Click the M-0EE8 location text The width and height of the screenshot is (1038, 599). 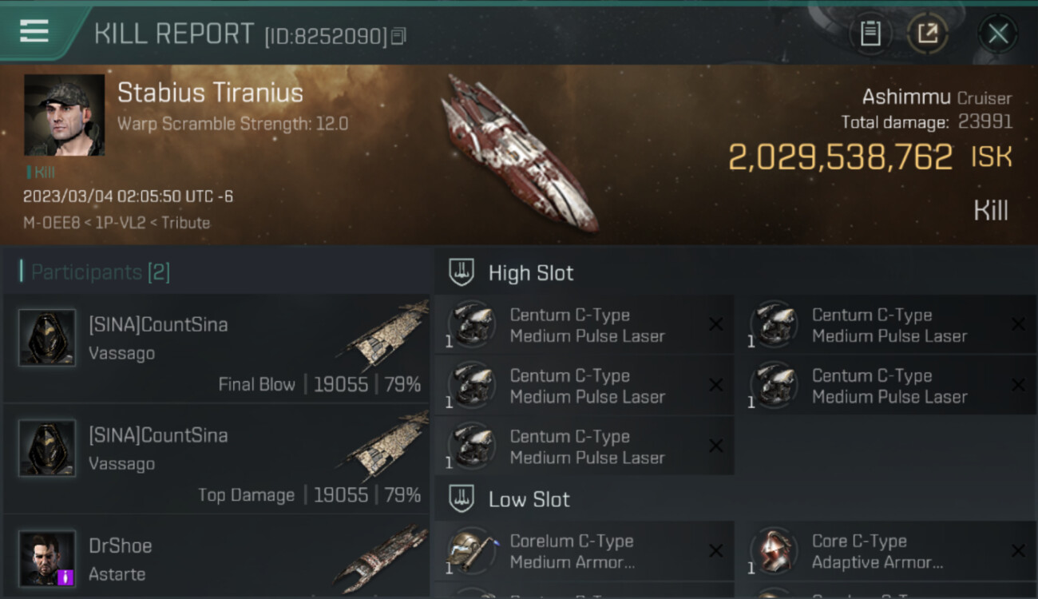51,223
